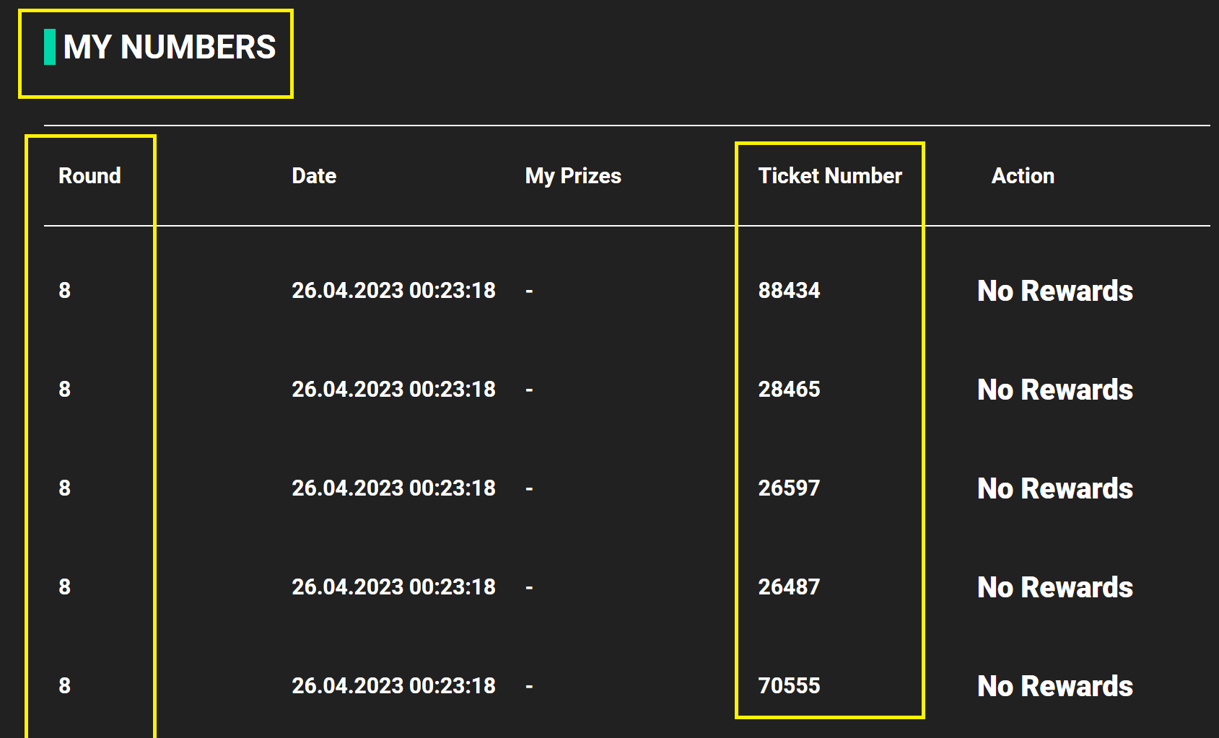Select ticket number 70555
This screenshot has height=738, width=1219.
point(789,686)
